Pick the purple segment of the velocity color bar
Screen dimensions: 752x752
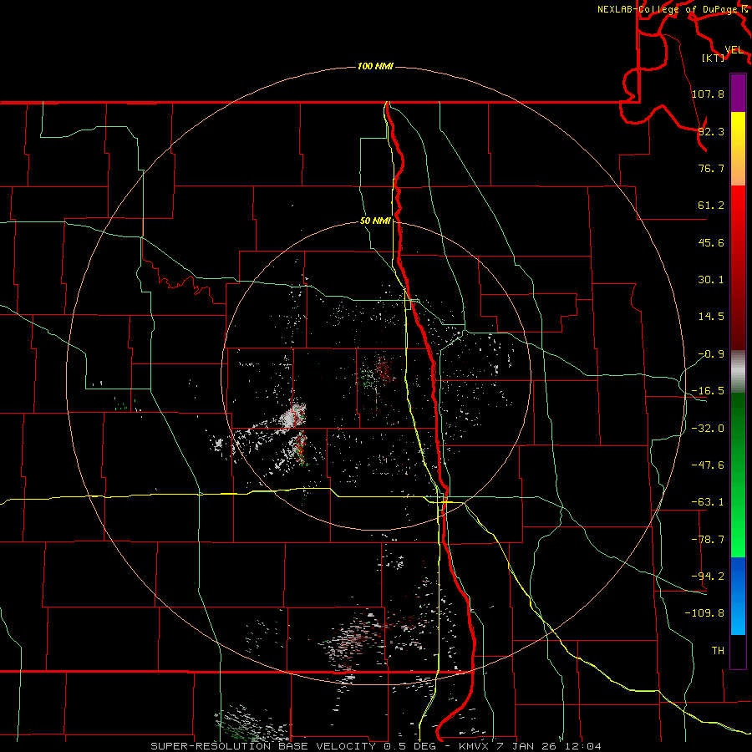pos(738,93)
